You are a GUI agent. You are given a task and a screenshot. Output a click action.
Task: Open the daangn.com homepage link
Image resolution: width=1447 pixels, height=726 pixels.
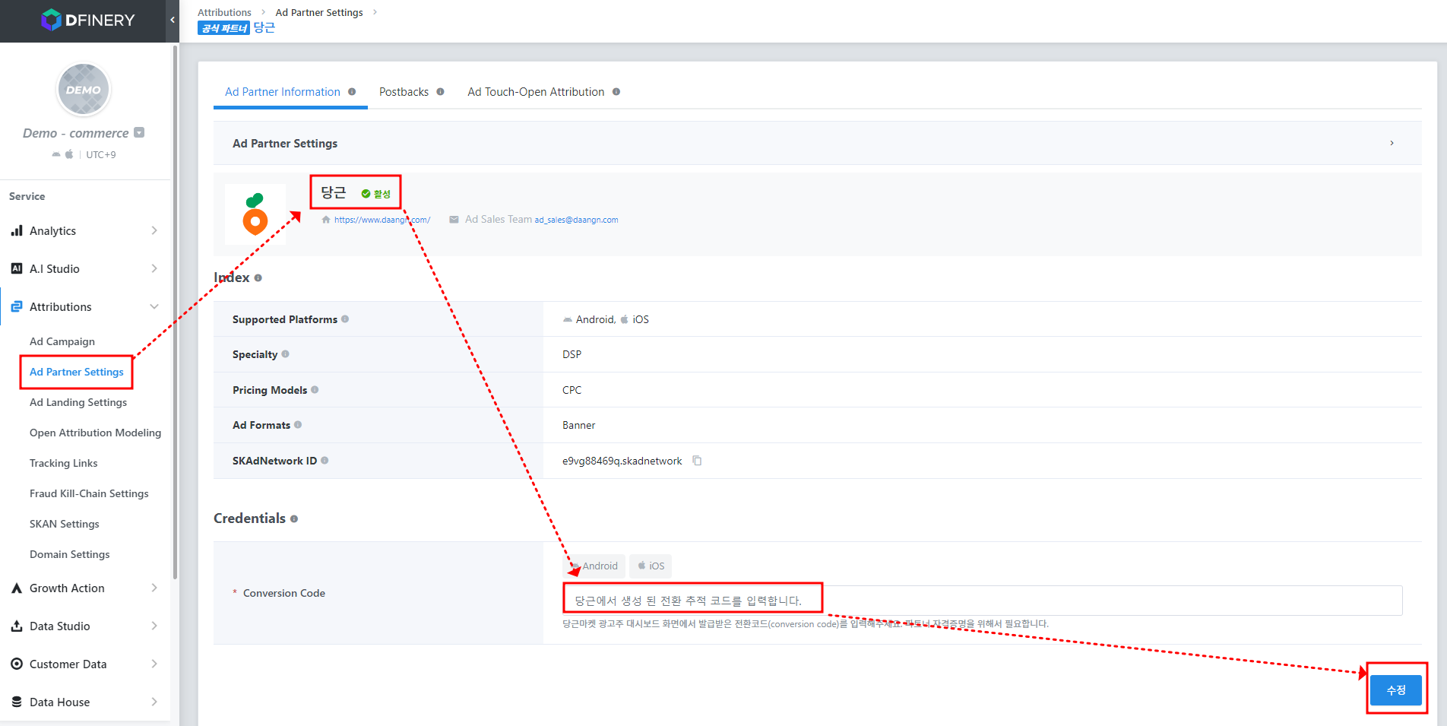coord(382,220)
